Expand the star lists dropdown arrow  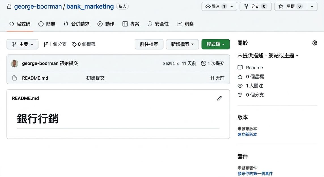312,7
